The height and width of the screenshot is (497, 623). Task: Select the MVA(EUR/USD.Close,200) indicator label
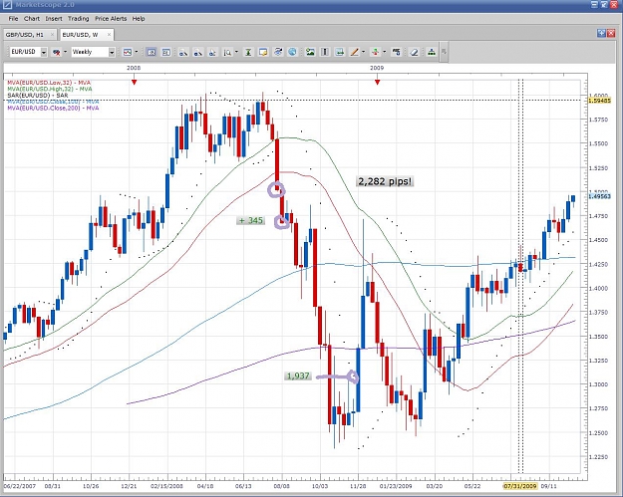click(53, 108)
